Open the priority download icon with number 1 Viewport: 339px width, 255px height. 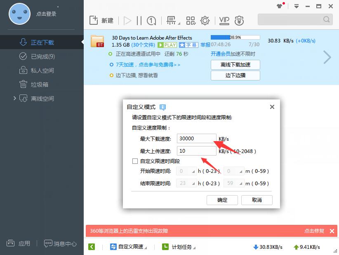[x=151, y=21]
